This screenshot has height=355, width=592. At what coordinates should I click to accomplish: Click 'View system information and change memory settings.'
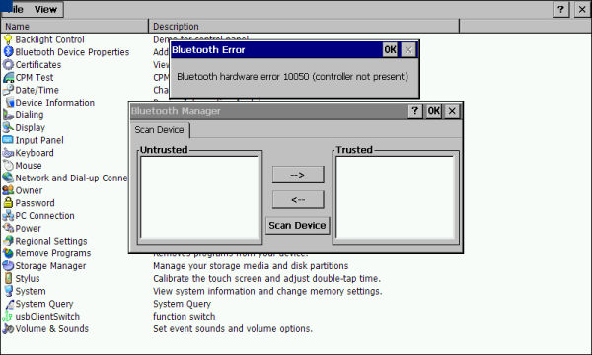coord(267,291)
